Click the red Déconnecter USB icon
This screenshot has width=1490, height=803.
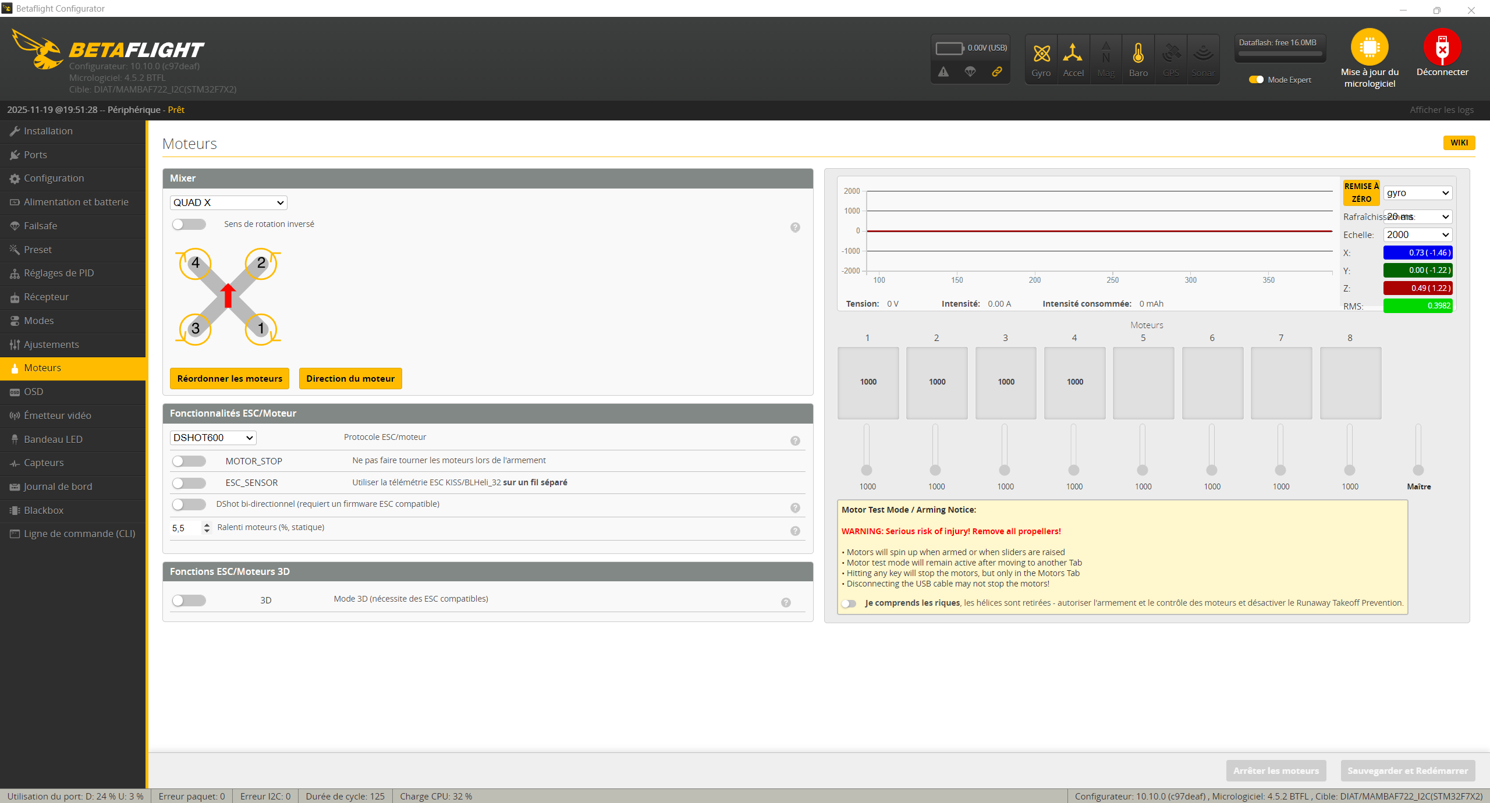(1442, 48)
